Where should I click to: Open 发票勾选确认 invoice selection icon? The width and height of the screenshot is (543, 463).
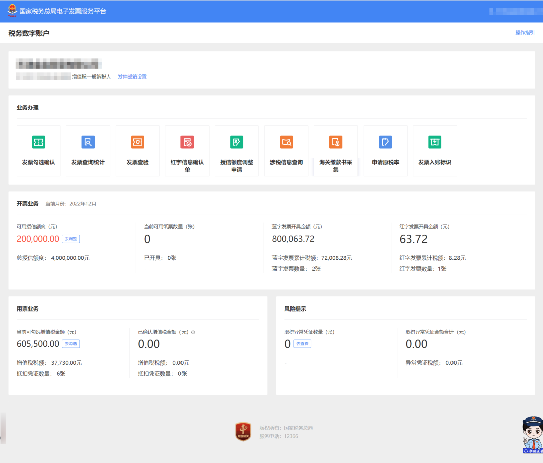(x=38, y=142)
